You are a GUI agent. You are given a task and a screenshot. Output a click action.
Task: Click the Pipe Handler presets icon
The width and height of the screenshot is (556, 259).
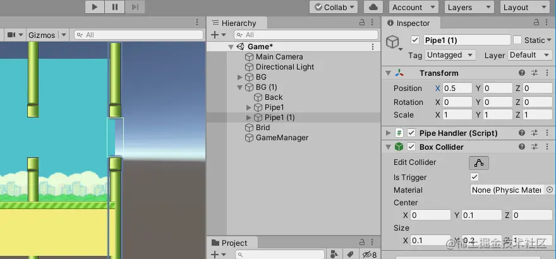[x=535, y=133]
